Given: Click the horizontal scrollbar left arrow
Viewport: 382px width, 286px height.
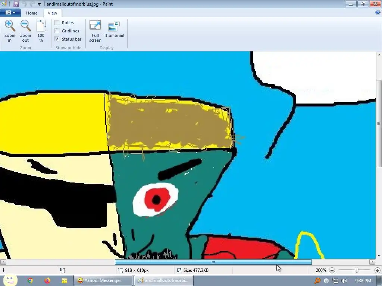Looking at the screenshot, I should coord(3,262).
